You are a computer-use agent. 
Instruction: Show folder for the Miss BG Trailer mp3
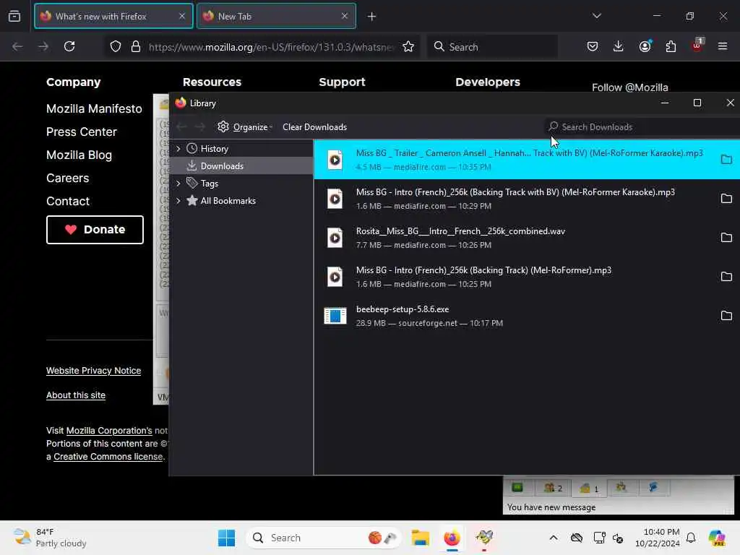point(726,160)
